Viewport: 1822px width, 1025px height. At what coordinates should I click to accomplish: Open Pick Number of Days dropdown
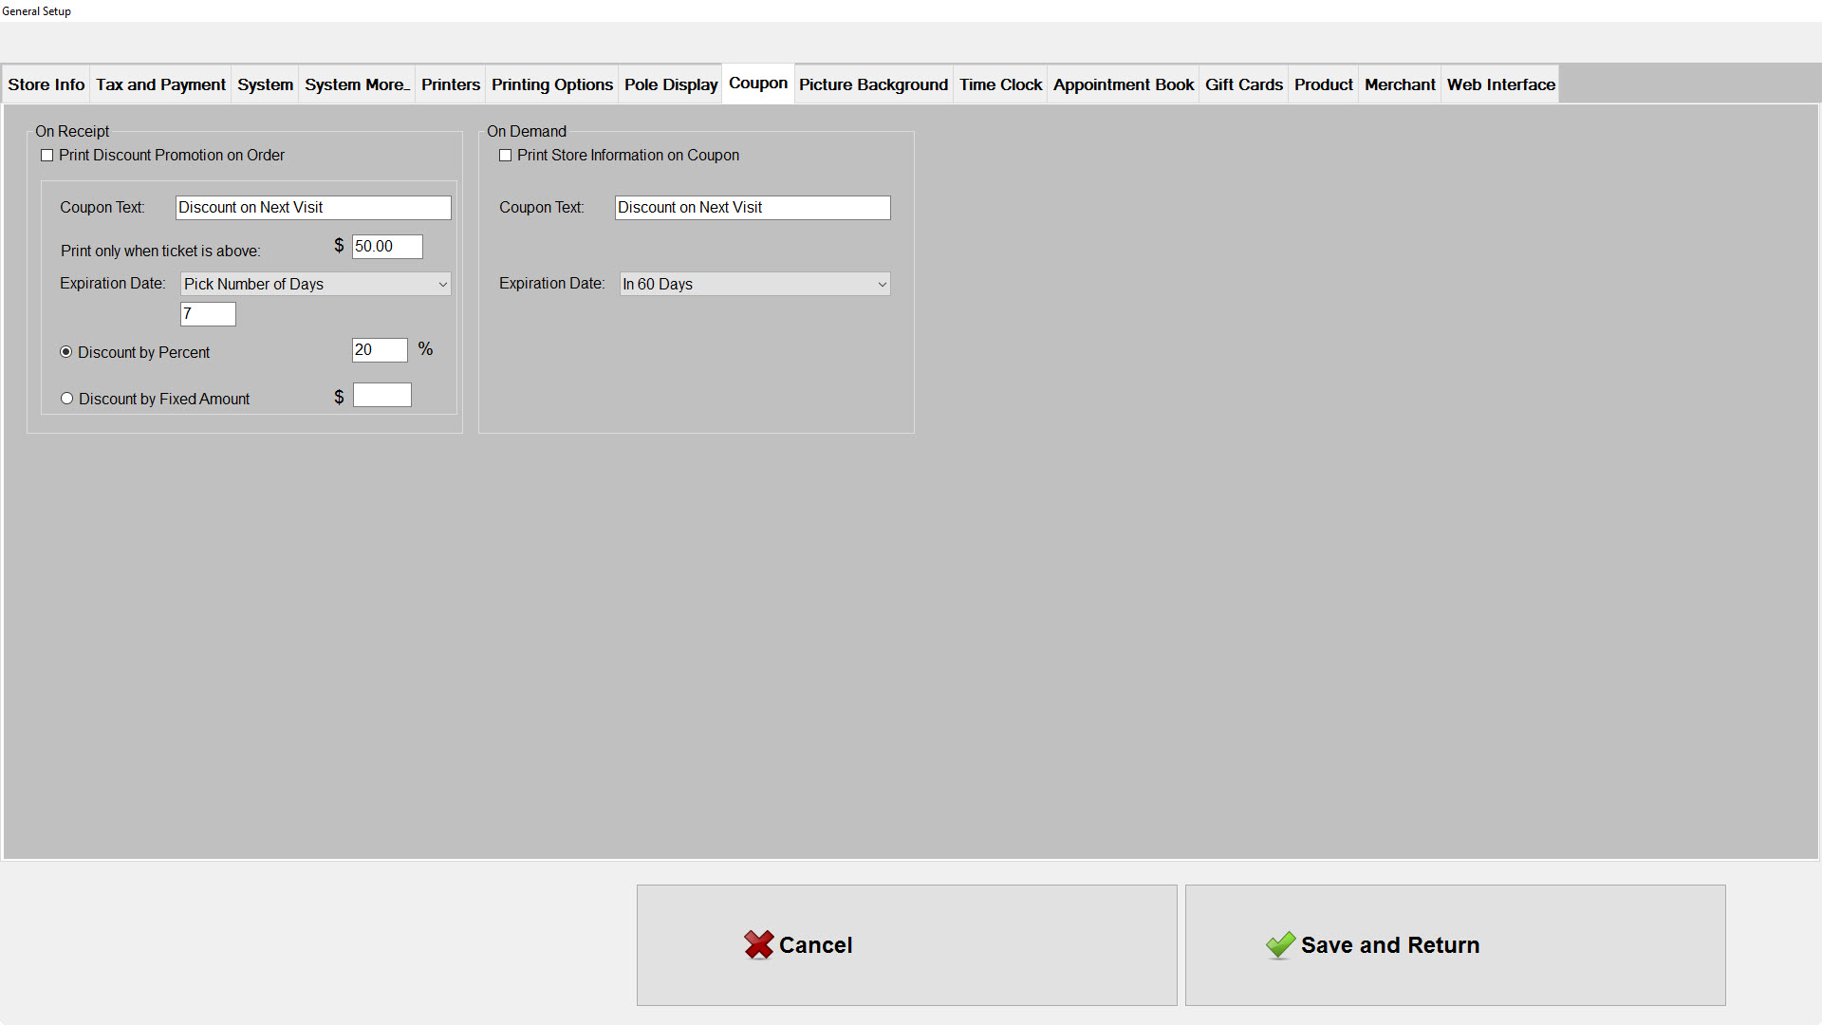[315, 284]
